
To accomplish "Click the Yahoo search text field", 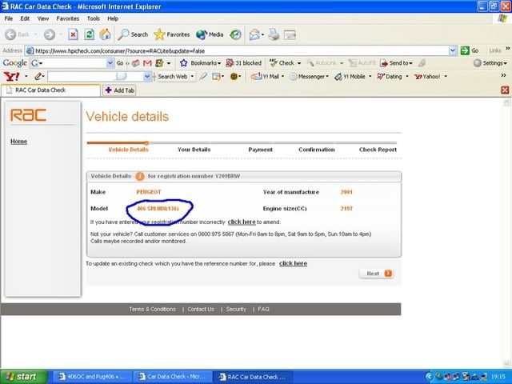I will (x=96, y=77).
